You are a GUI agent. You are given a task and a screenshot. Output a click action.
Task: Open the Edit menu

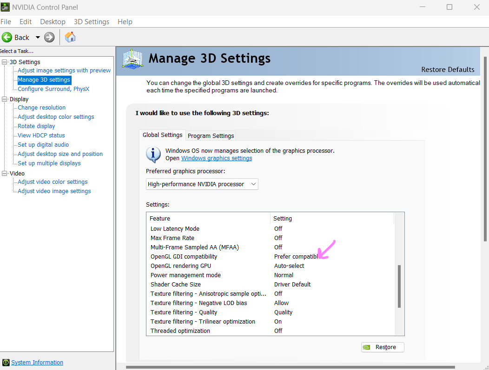tap(26, 21)
